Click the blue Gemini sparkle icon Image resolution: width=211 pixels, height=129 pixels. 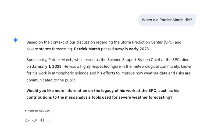[16, 40]
